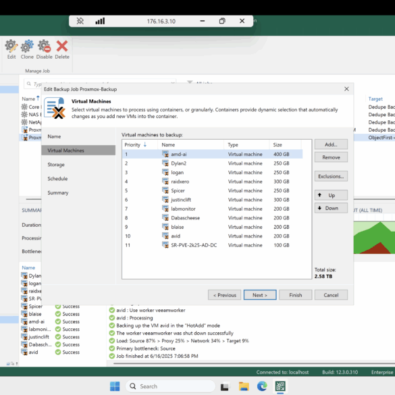Click success check icon for 'Primary bottleneck: Source'
The width and height of the screenshot is (395, 395).
tap(112, 348)
